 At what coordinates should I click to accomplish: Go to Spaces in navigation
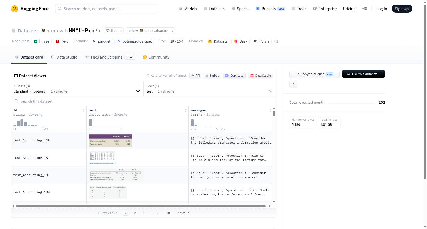click(x=240, y=9)
